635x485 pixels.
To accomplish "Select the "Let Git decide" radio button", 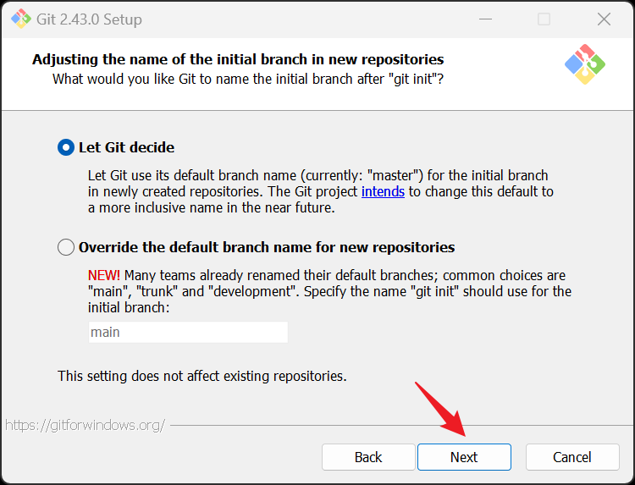I will click(x=66, y=147).
